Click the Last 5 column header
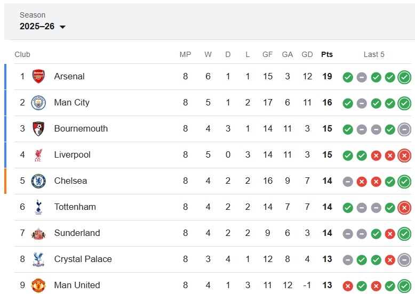Screen dimensions: 415x294 point(374,54)
